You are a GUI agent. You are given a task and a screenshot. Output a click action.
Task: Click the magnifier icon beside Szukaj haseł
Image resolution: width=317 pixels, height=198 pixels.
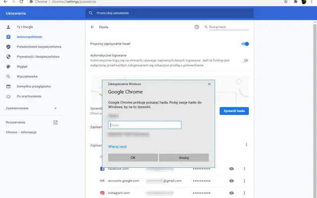tap(206, 27)
